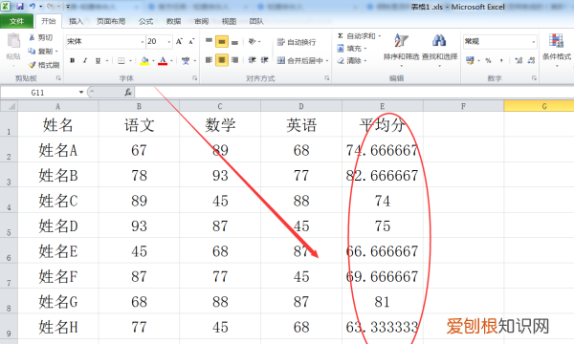
Task: Click the text orientation icon
Action: point(253,41)
